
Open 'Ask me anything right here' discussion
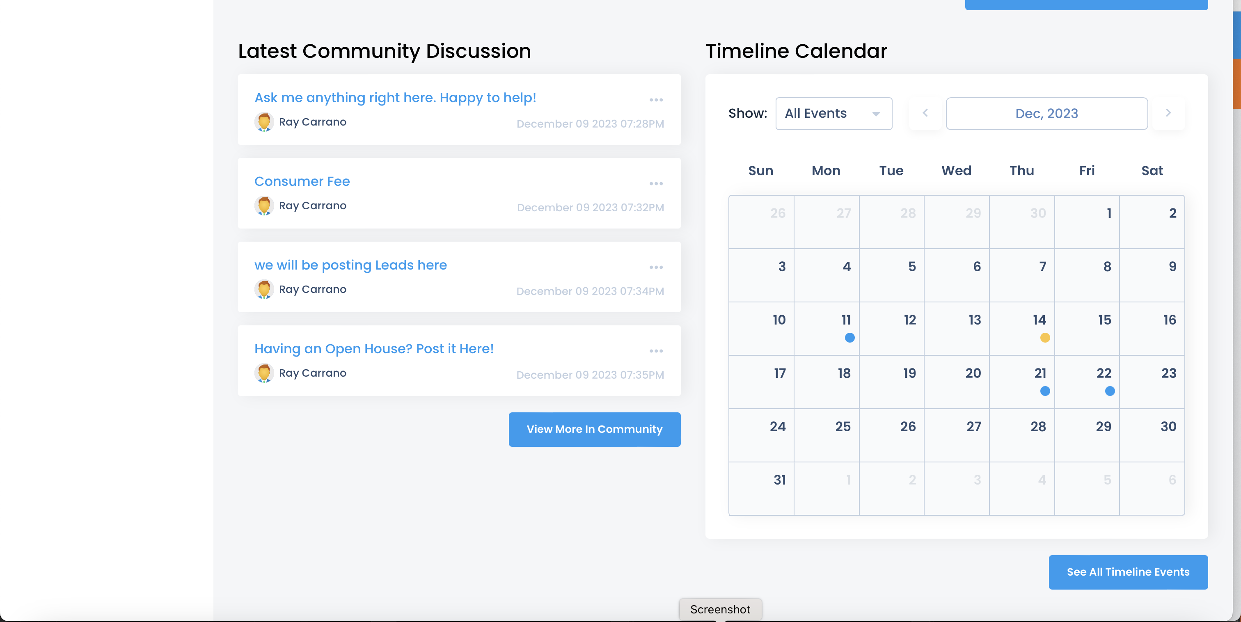[x=395, y=98]
